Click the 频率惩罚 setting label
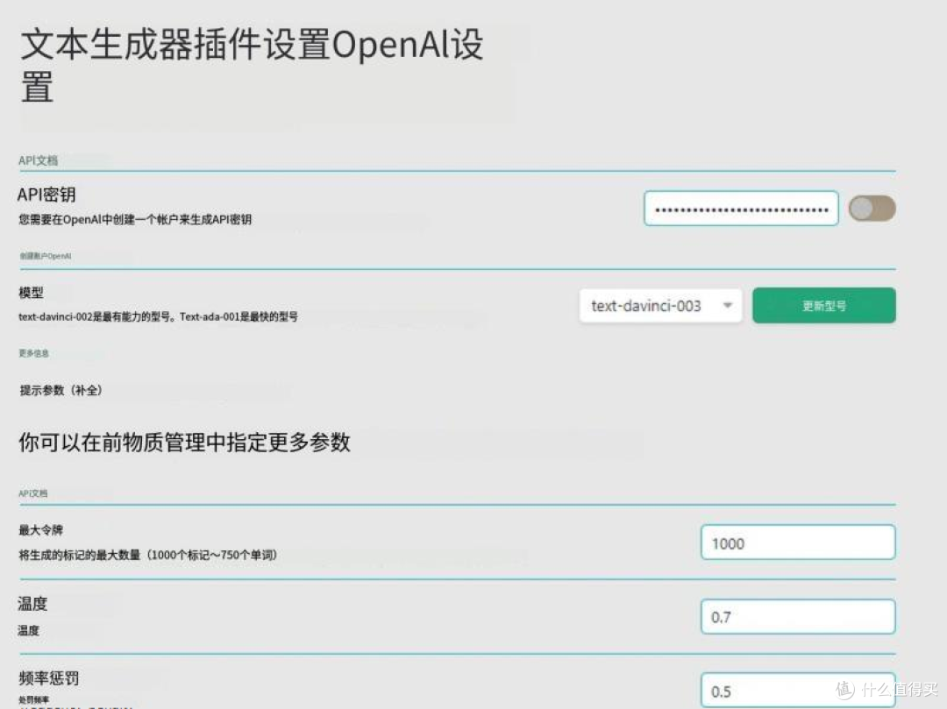The height and width of the screenshot is (709, 947). point(48,678)
